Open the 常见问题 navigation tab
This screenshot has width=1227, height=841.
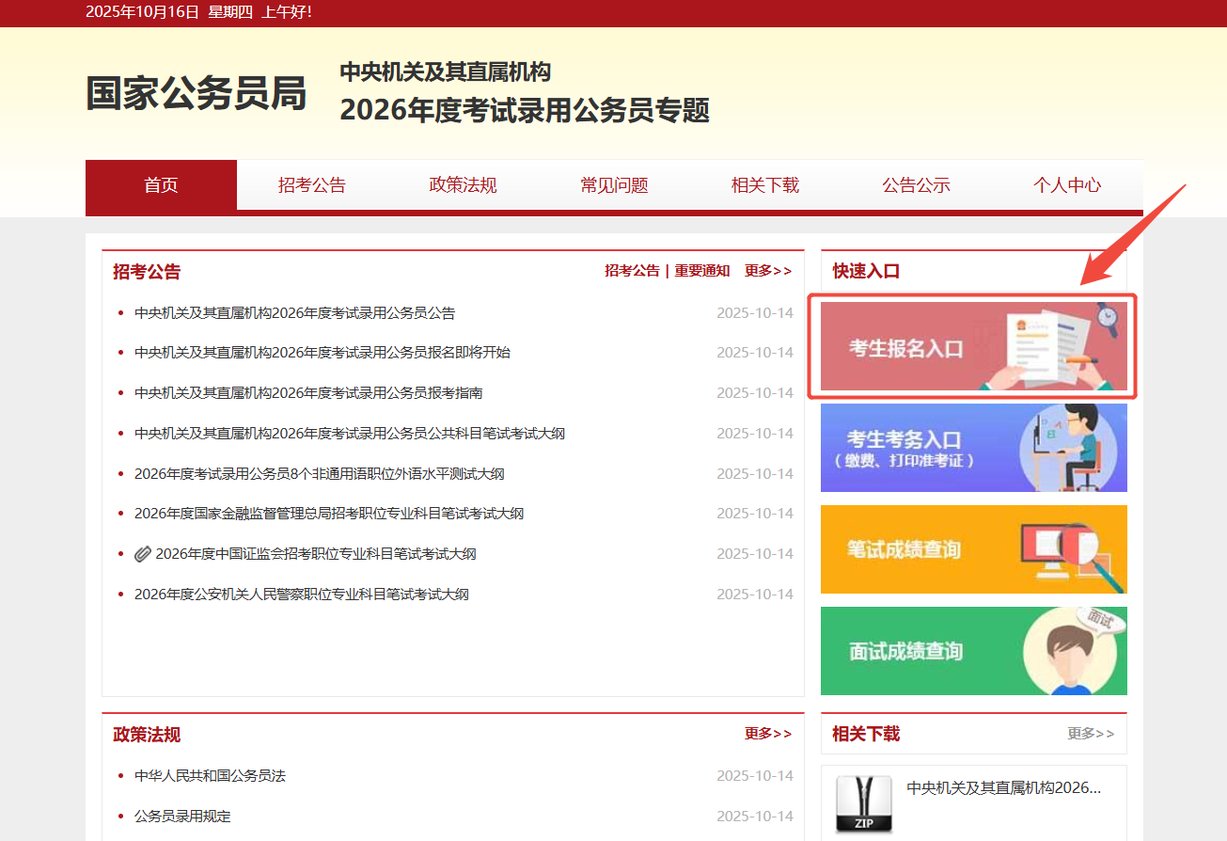click(x=614, y=185)
